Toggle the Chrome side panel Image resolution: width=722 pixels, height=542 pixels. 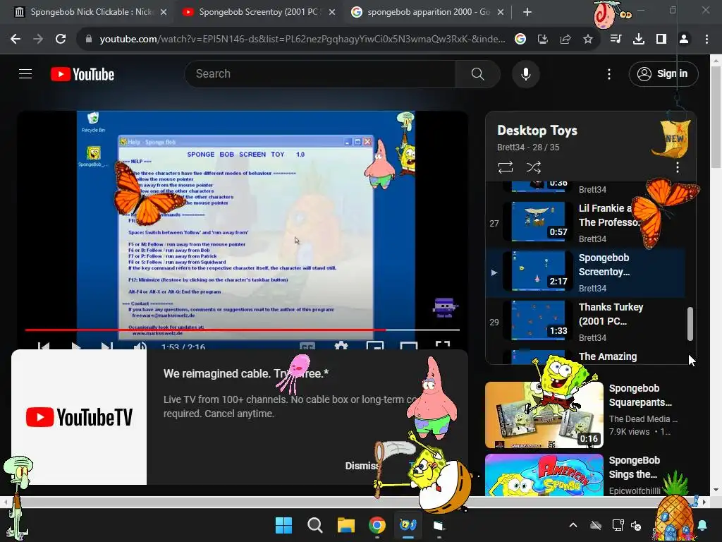(x=661, y=40)
